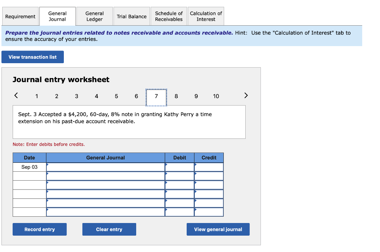Open the Requirement tab
The height and width of the screenshot is (252, 380).
[20, 16]
